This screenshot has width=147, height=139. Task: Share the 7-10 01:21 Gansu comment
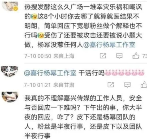(111, 85)
